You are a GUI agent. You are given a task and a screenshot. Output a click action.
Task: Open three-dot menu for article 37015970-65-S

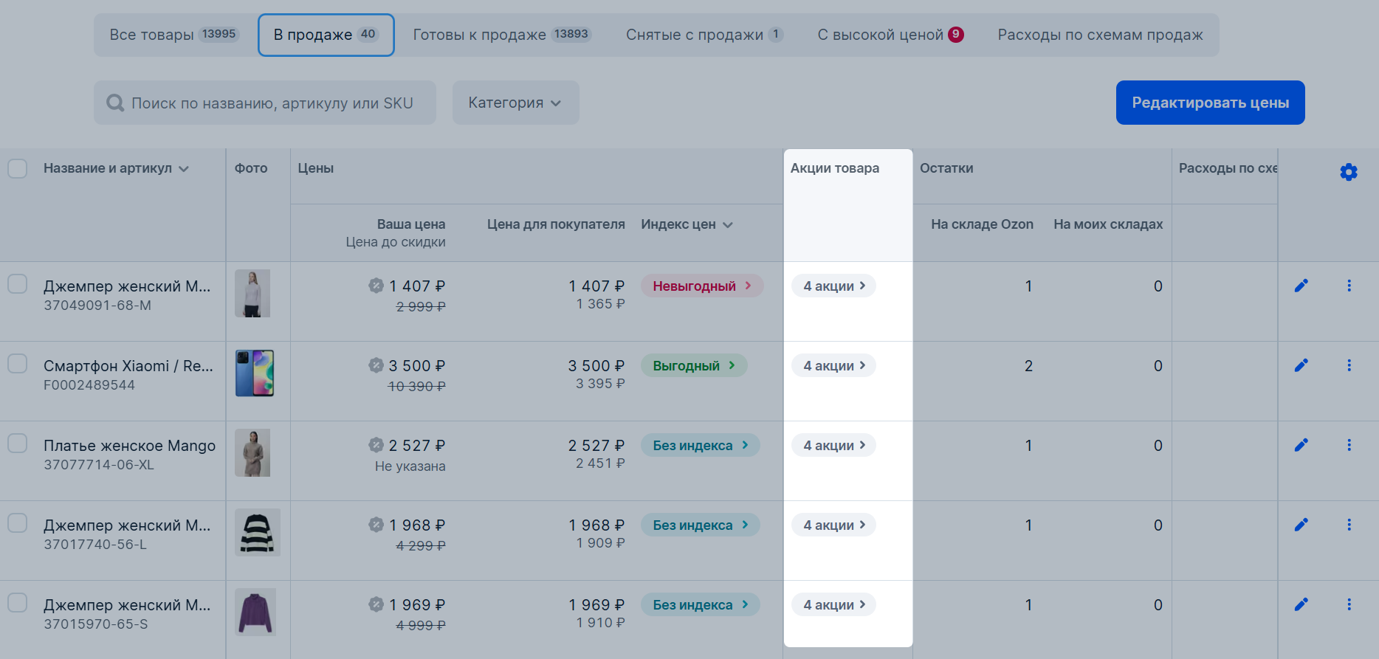click(x=1349, y=604)
